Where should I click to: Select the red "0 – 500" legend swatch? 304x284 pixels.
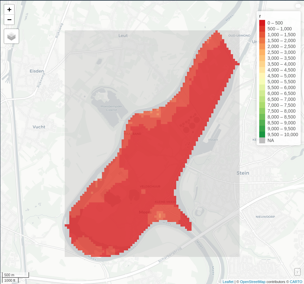262,23
